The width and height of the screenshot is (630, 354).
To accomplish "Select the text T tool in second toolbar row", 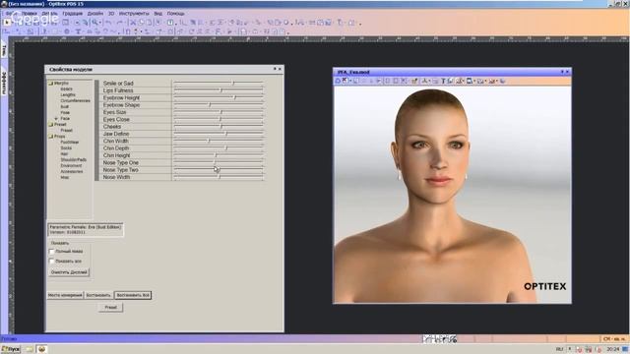I will 78,31.
